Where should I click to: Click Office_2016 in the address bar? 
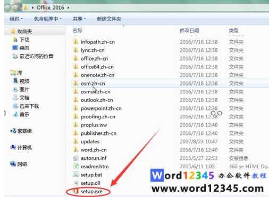coord(50,7)
